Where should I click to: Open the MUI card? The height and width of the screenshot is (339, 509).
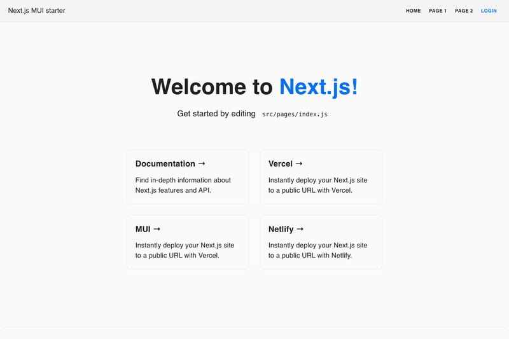[x=188, y=242]
